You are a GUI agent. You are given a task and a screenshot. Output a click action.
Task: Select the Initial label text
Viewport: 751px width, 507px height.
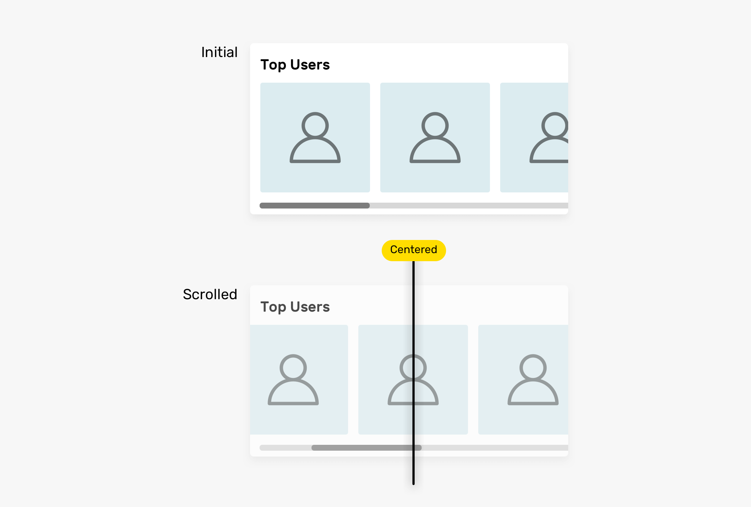219,52
